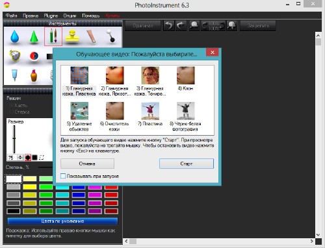Select tutorial 6 Очиститель кожи
The width and height of the screenshot is (325, 248).
(x=114, y=117)
